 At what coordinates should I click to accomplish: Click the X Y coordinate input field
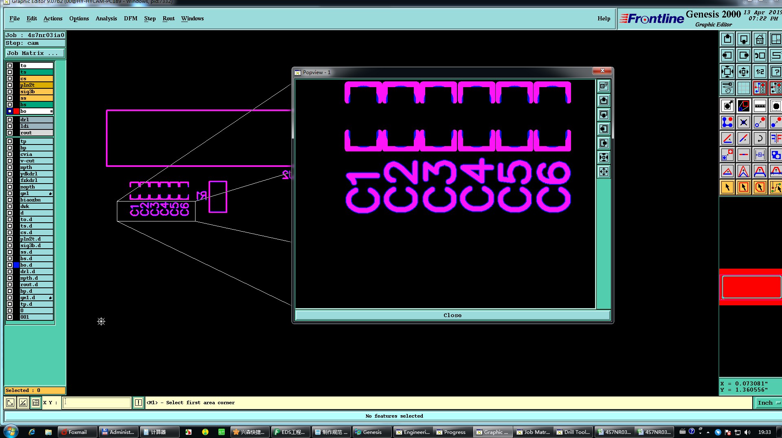click(97, 403)
